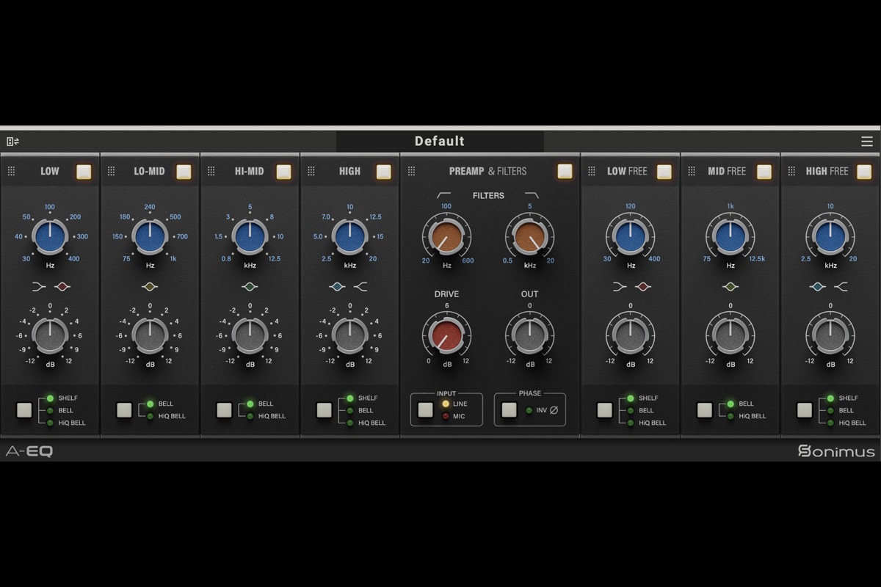Image resolution: width=881 pixels, height=587 pixels.
Task: Bypass the PREAMP & FILTERS module
Action: (x=565, y=171)
